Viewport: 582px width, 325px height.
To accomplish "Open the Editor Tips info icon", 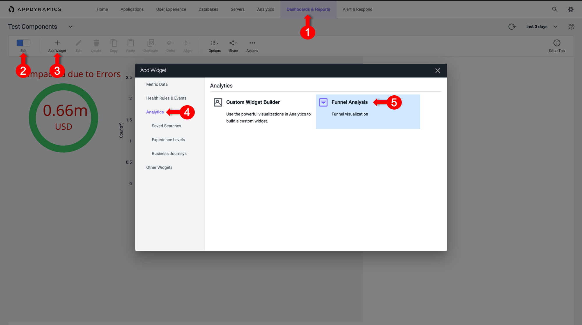I will [557, 43].
